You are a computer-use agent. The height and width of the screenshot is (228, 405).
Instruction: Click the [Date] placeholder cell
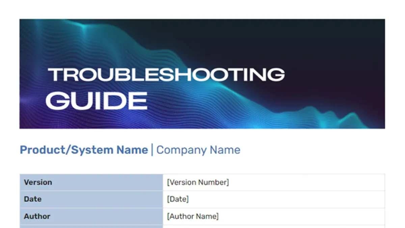(x=274, y=199)
